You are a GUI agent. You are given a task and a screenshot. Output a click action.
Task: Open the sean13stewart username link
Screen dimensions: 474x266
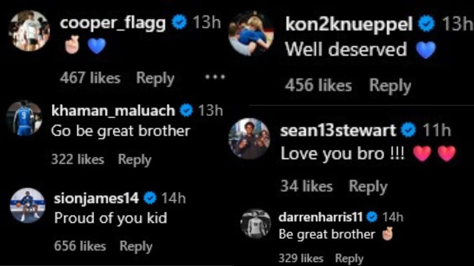[338, 130]
